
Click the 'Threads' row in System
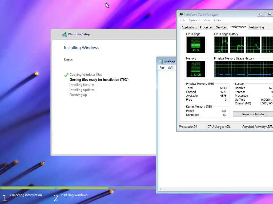point(254,92)
